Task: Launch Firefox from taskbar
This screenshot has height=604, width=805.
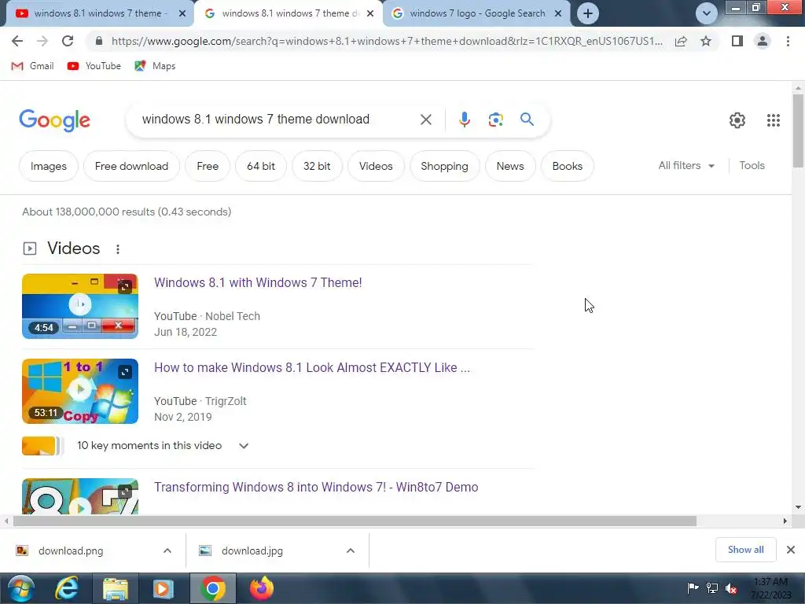Action: (x=261, y=588)
